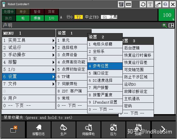Expand submenu arrow for 试运行
Screen dimensions: 177x139
pyautogui.click(x=53, y=48)
